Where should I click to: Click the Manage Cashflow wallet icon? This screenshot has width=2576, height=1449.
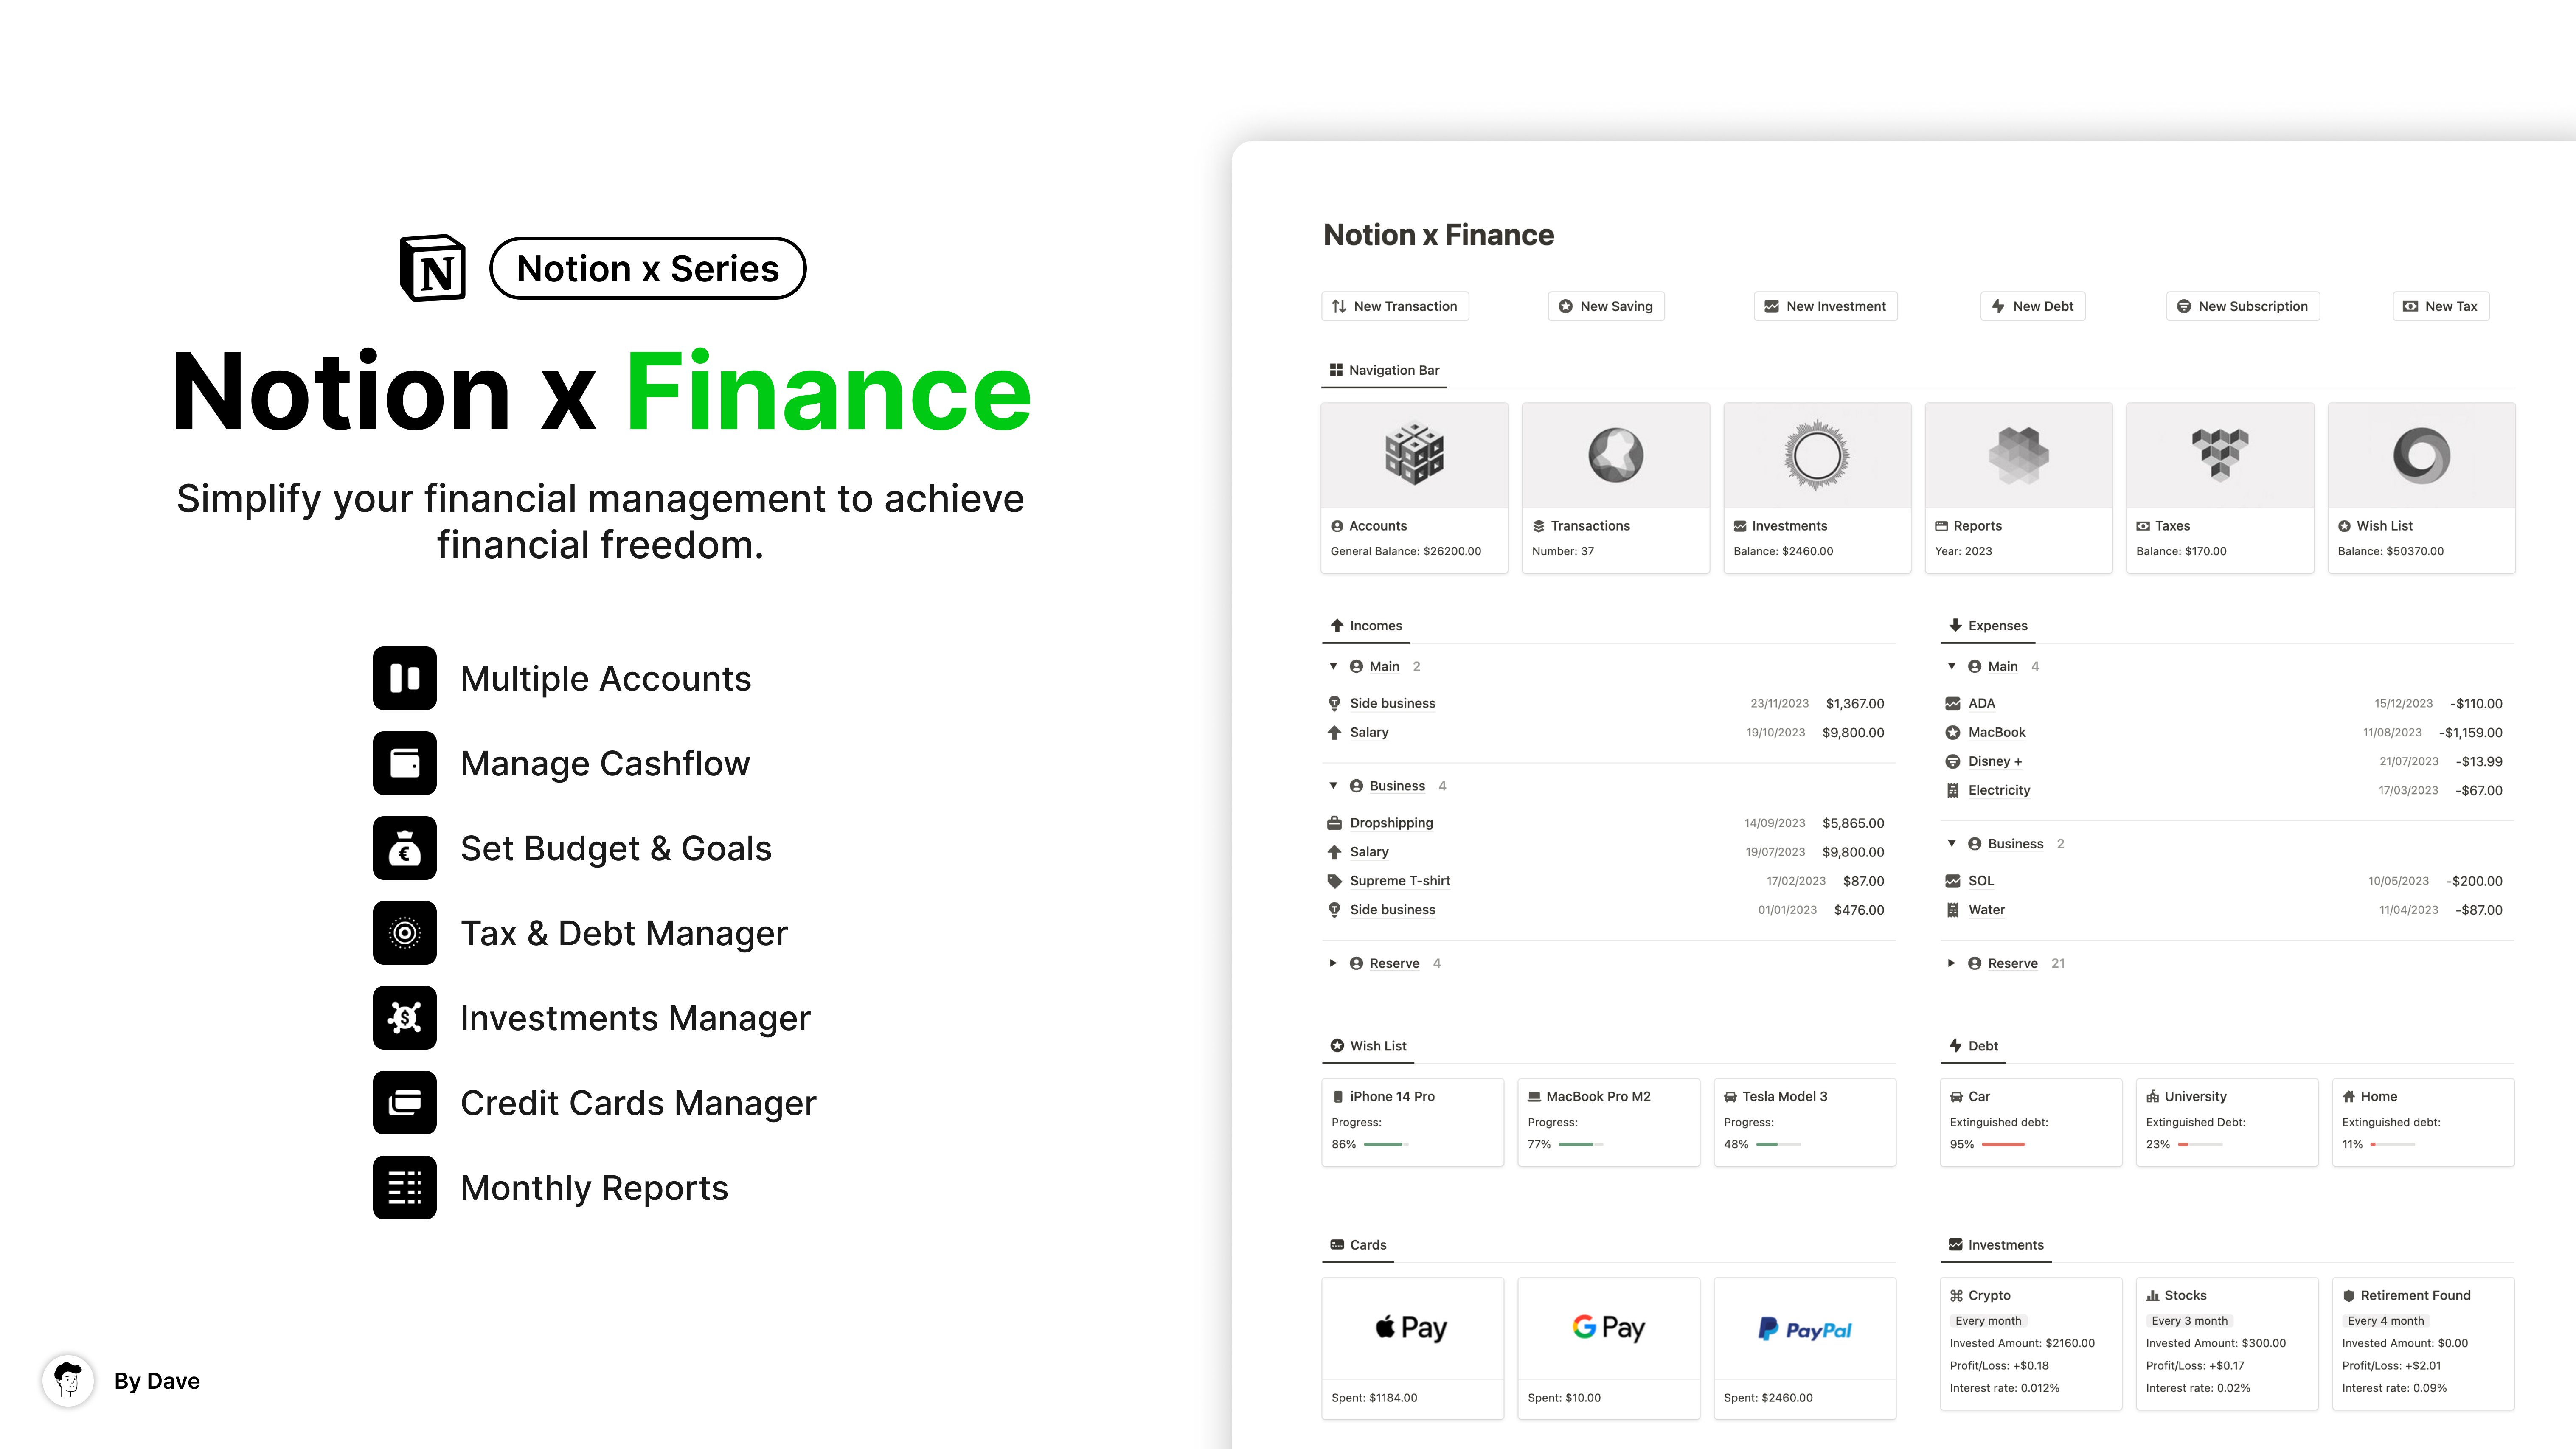(405, 763)
